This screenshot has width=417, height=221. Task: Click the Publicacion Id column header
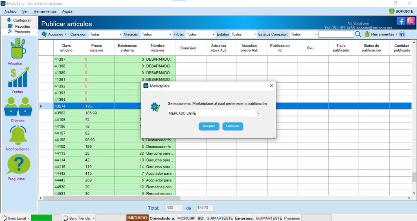tap(280, 48)
